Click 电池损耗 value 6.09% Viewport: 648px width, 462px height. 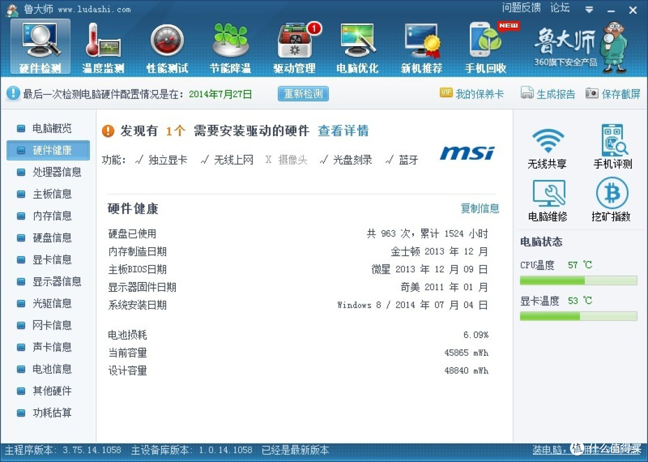click(x=476, y=335)
